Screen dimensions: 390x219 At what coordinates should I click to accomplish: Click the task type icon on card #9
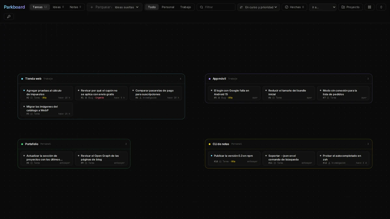86,163
